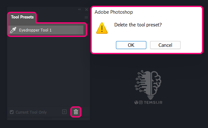Viewport: 208px width, 128px height.
Task: Click the Adobe Photoshop dialog title
Action: coord(114,12)
